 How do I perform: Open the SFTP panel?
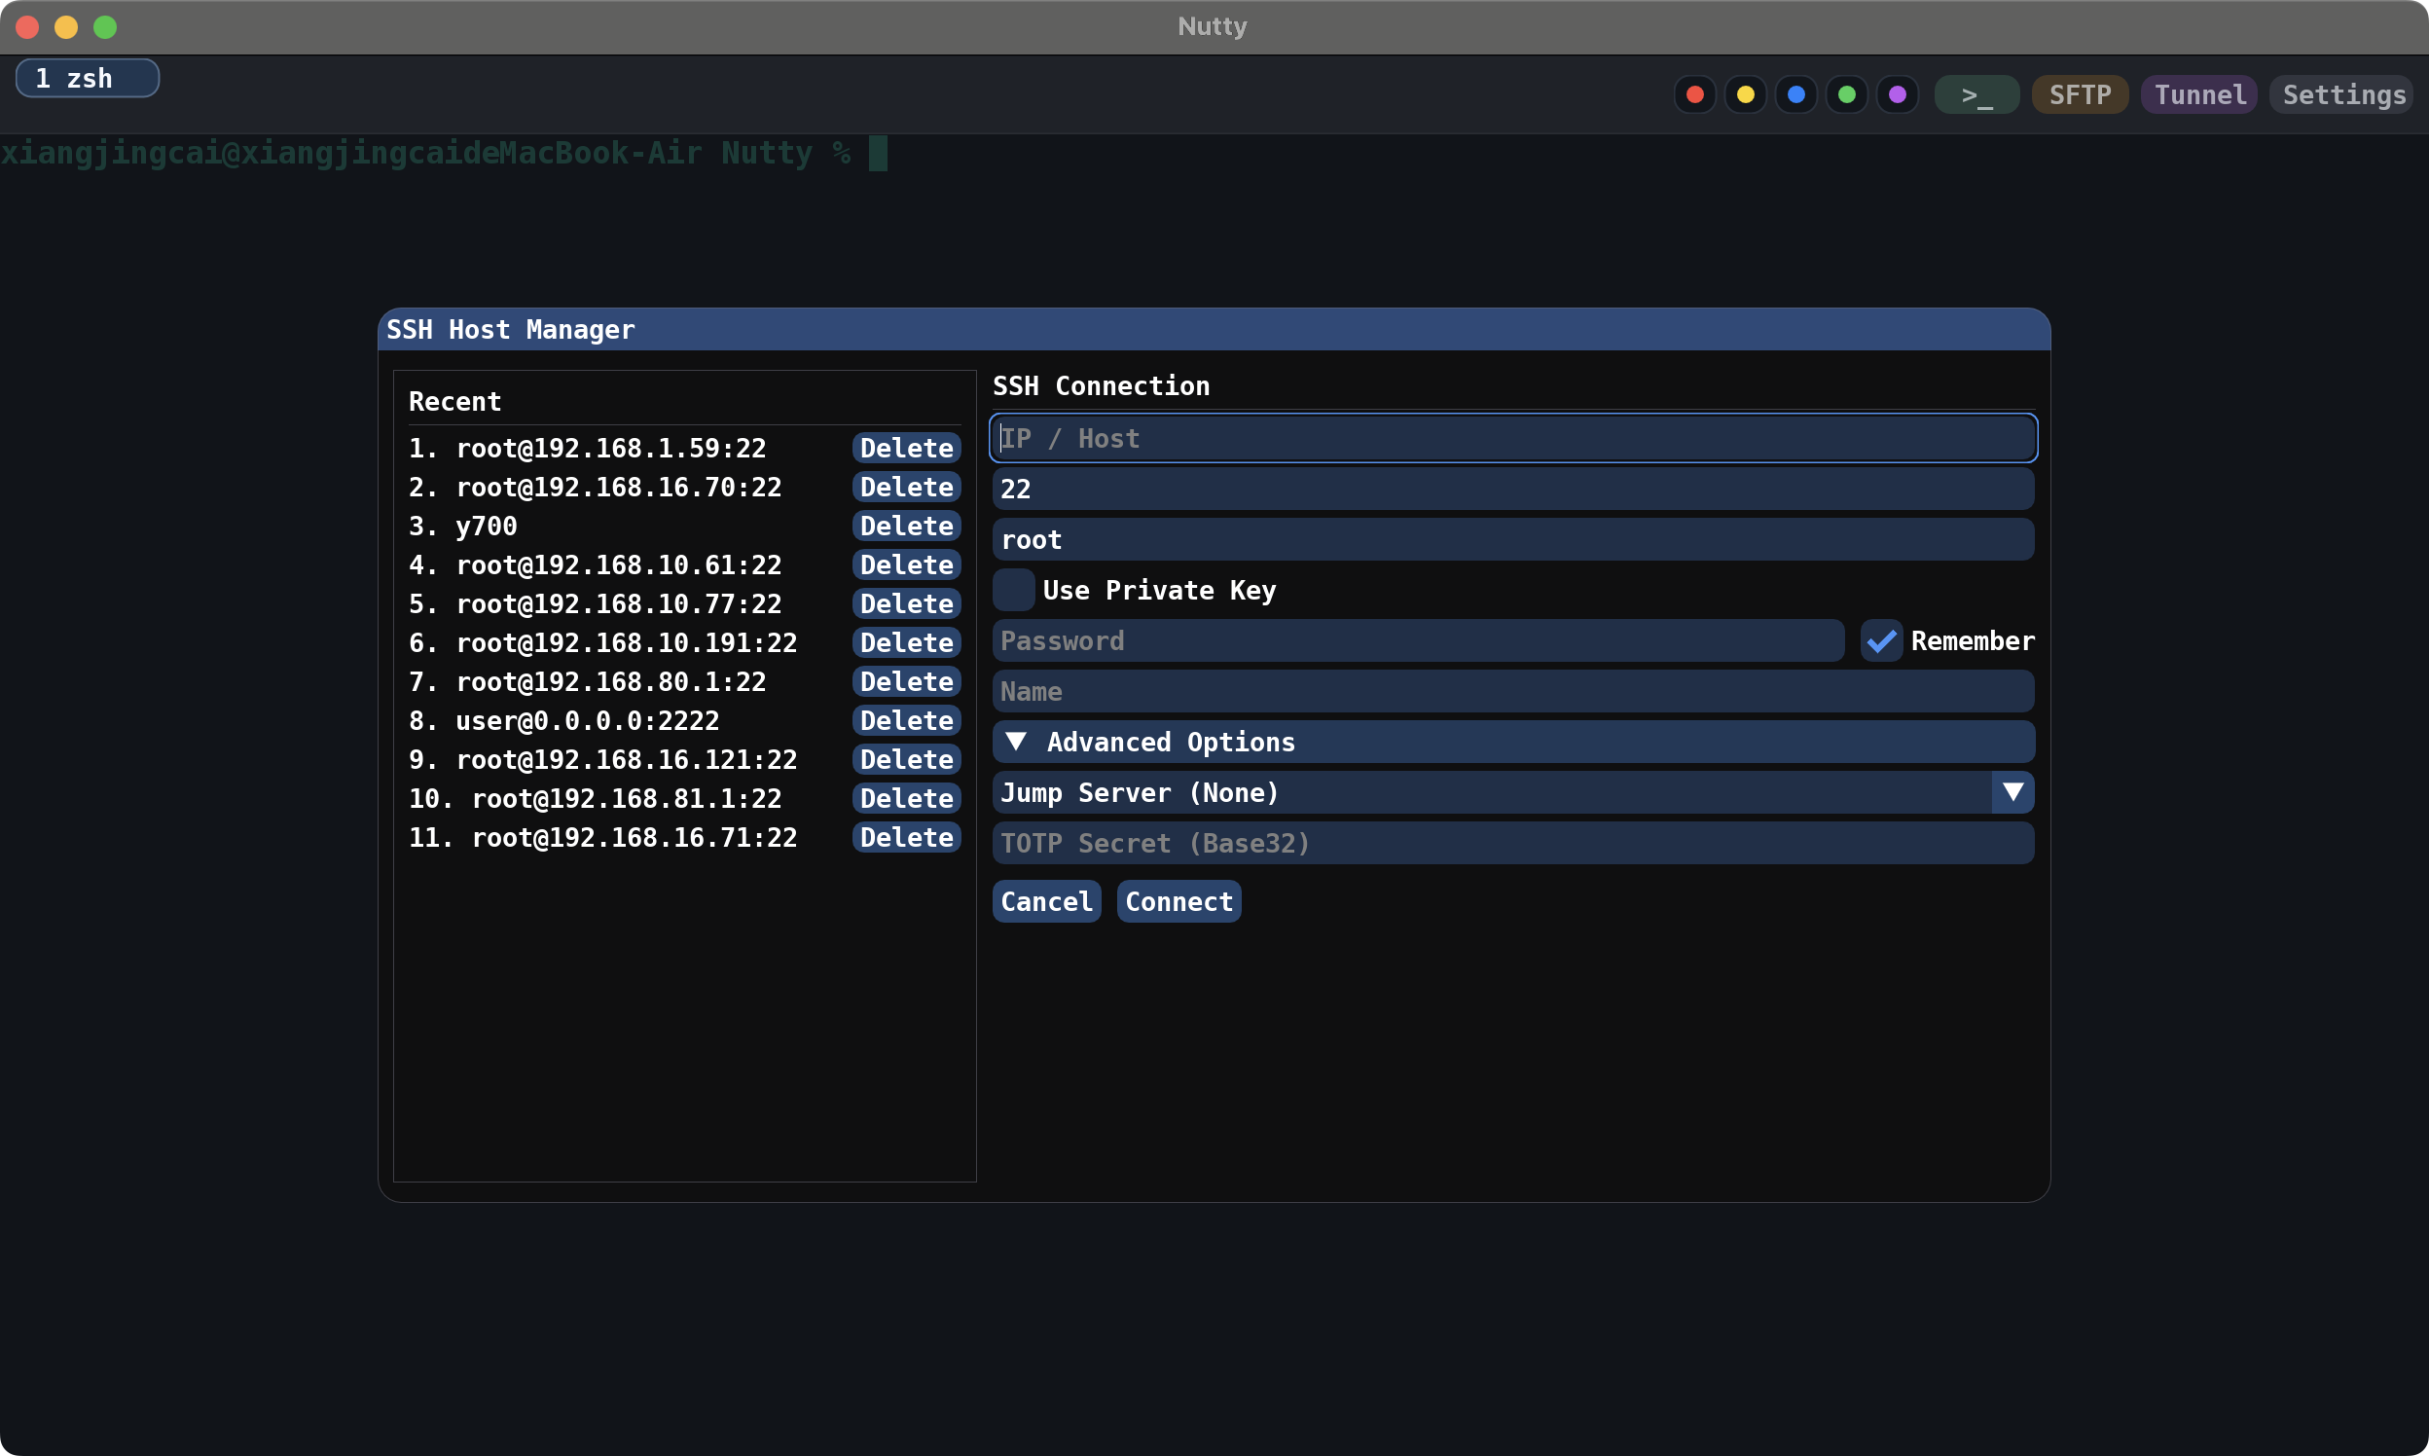[x=2080, y=94]
